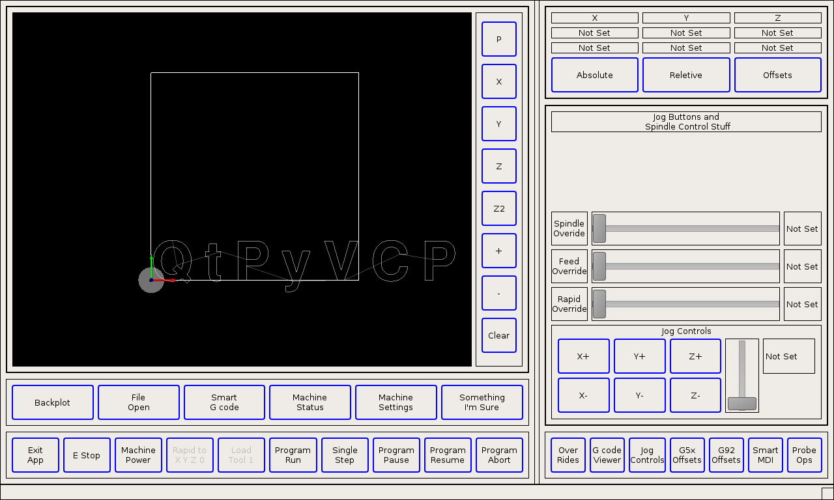The image size is (834, 500).
Task: Start the program with Program Run
Action: (293, 455)
